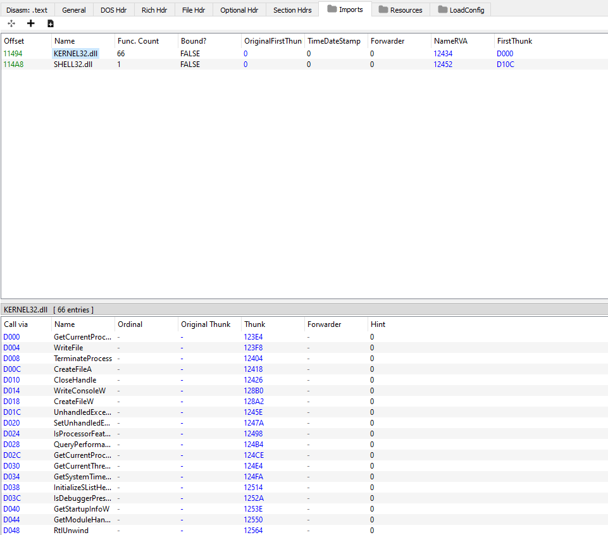This screenshot has width=608, height=535.
Task: Select the SHELL32.dll import row
Action: [74, 65]
